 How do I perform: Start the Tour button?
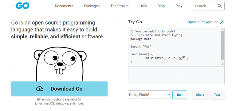[217, 95]
